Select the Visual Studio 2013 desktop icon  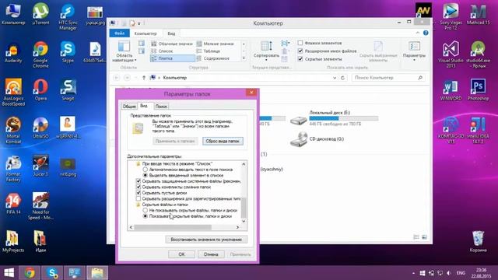451,54
